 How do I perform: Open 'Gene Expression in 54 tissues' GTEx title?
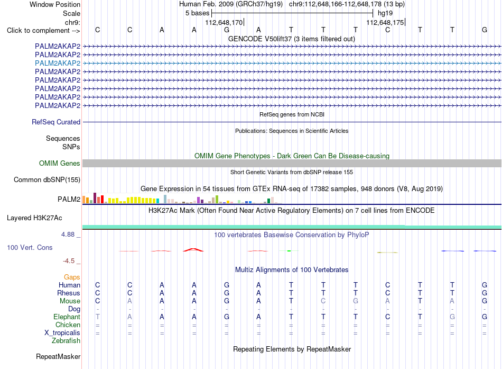292,188
